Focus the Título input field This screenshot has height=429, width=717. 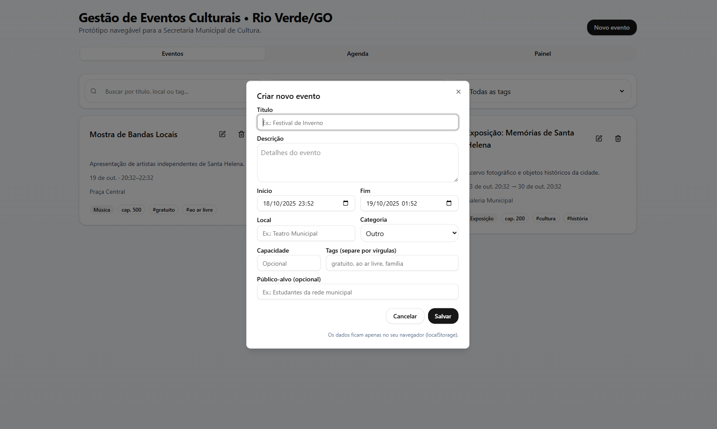coord(357,122)
